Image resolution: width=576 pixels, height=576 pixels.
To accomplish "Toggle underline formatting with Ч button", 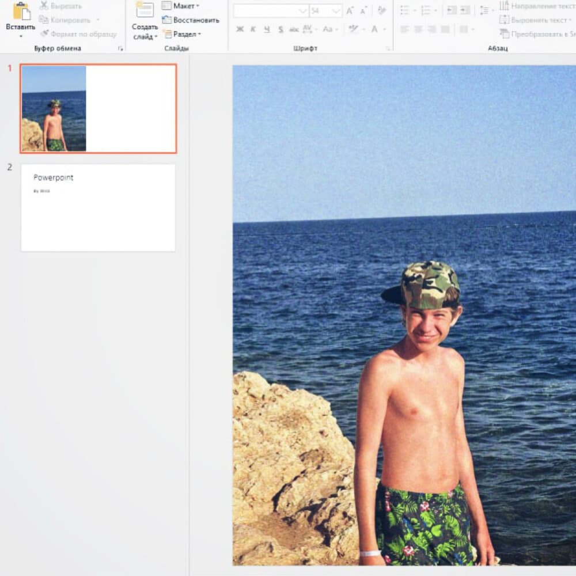I will [267, 29].
